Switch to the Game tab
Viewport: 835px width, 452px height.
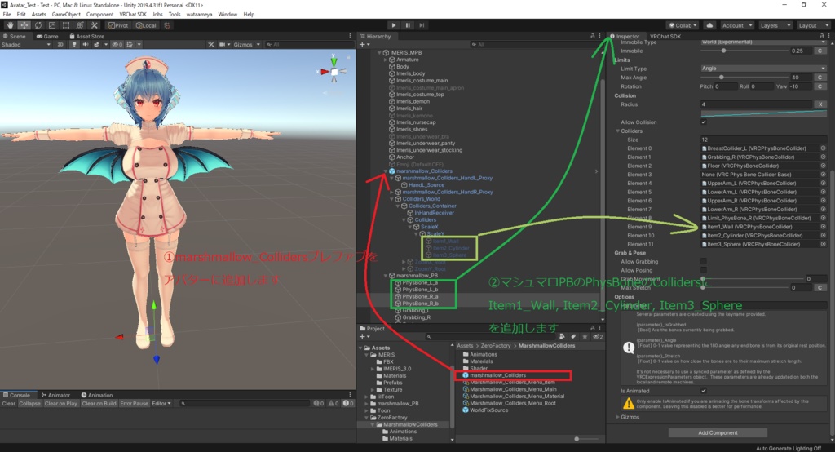tap(47, 36)
